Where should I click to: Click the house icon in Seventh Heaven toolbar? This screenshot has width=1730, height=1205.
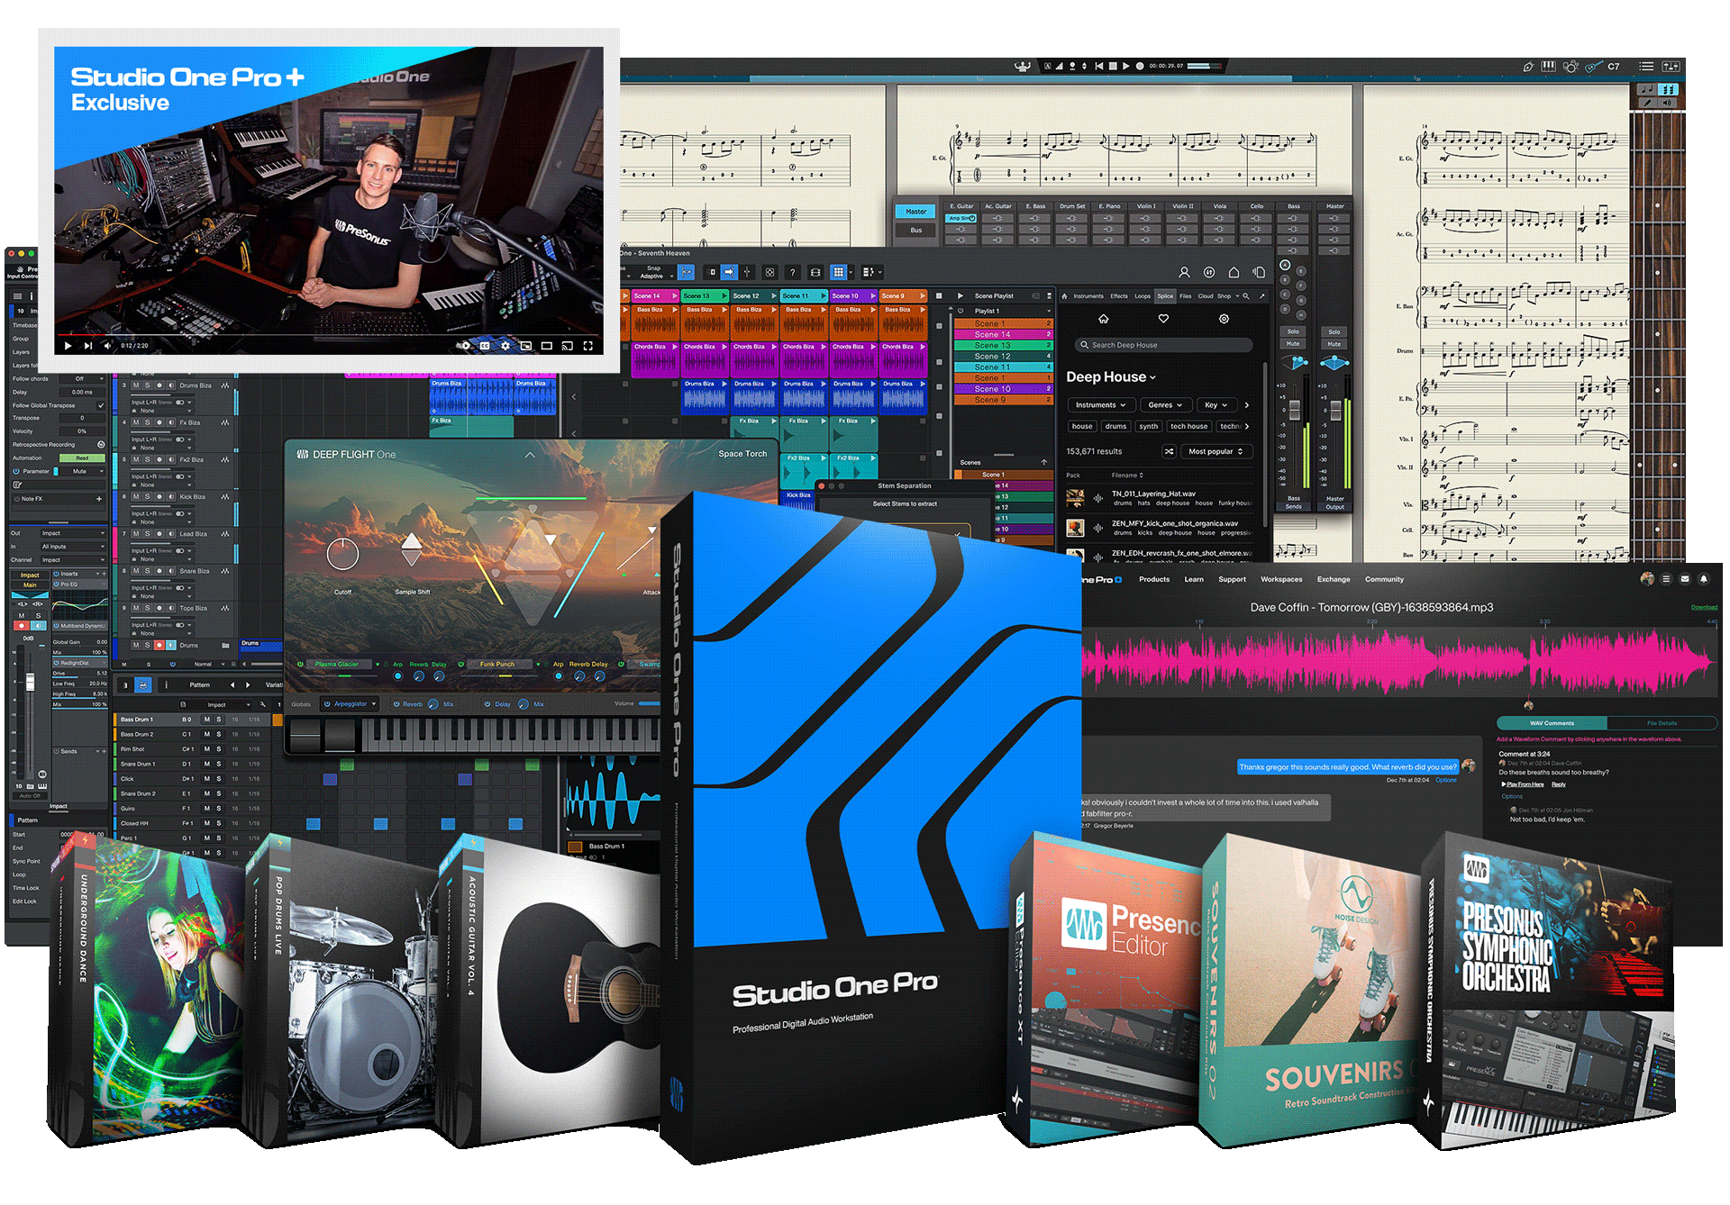tap(1234, 272)
